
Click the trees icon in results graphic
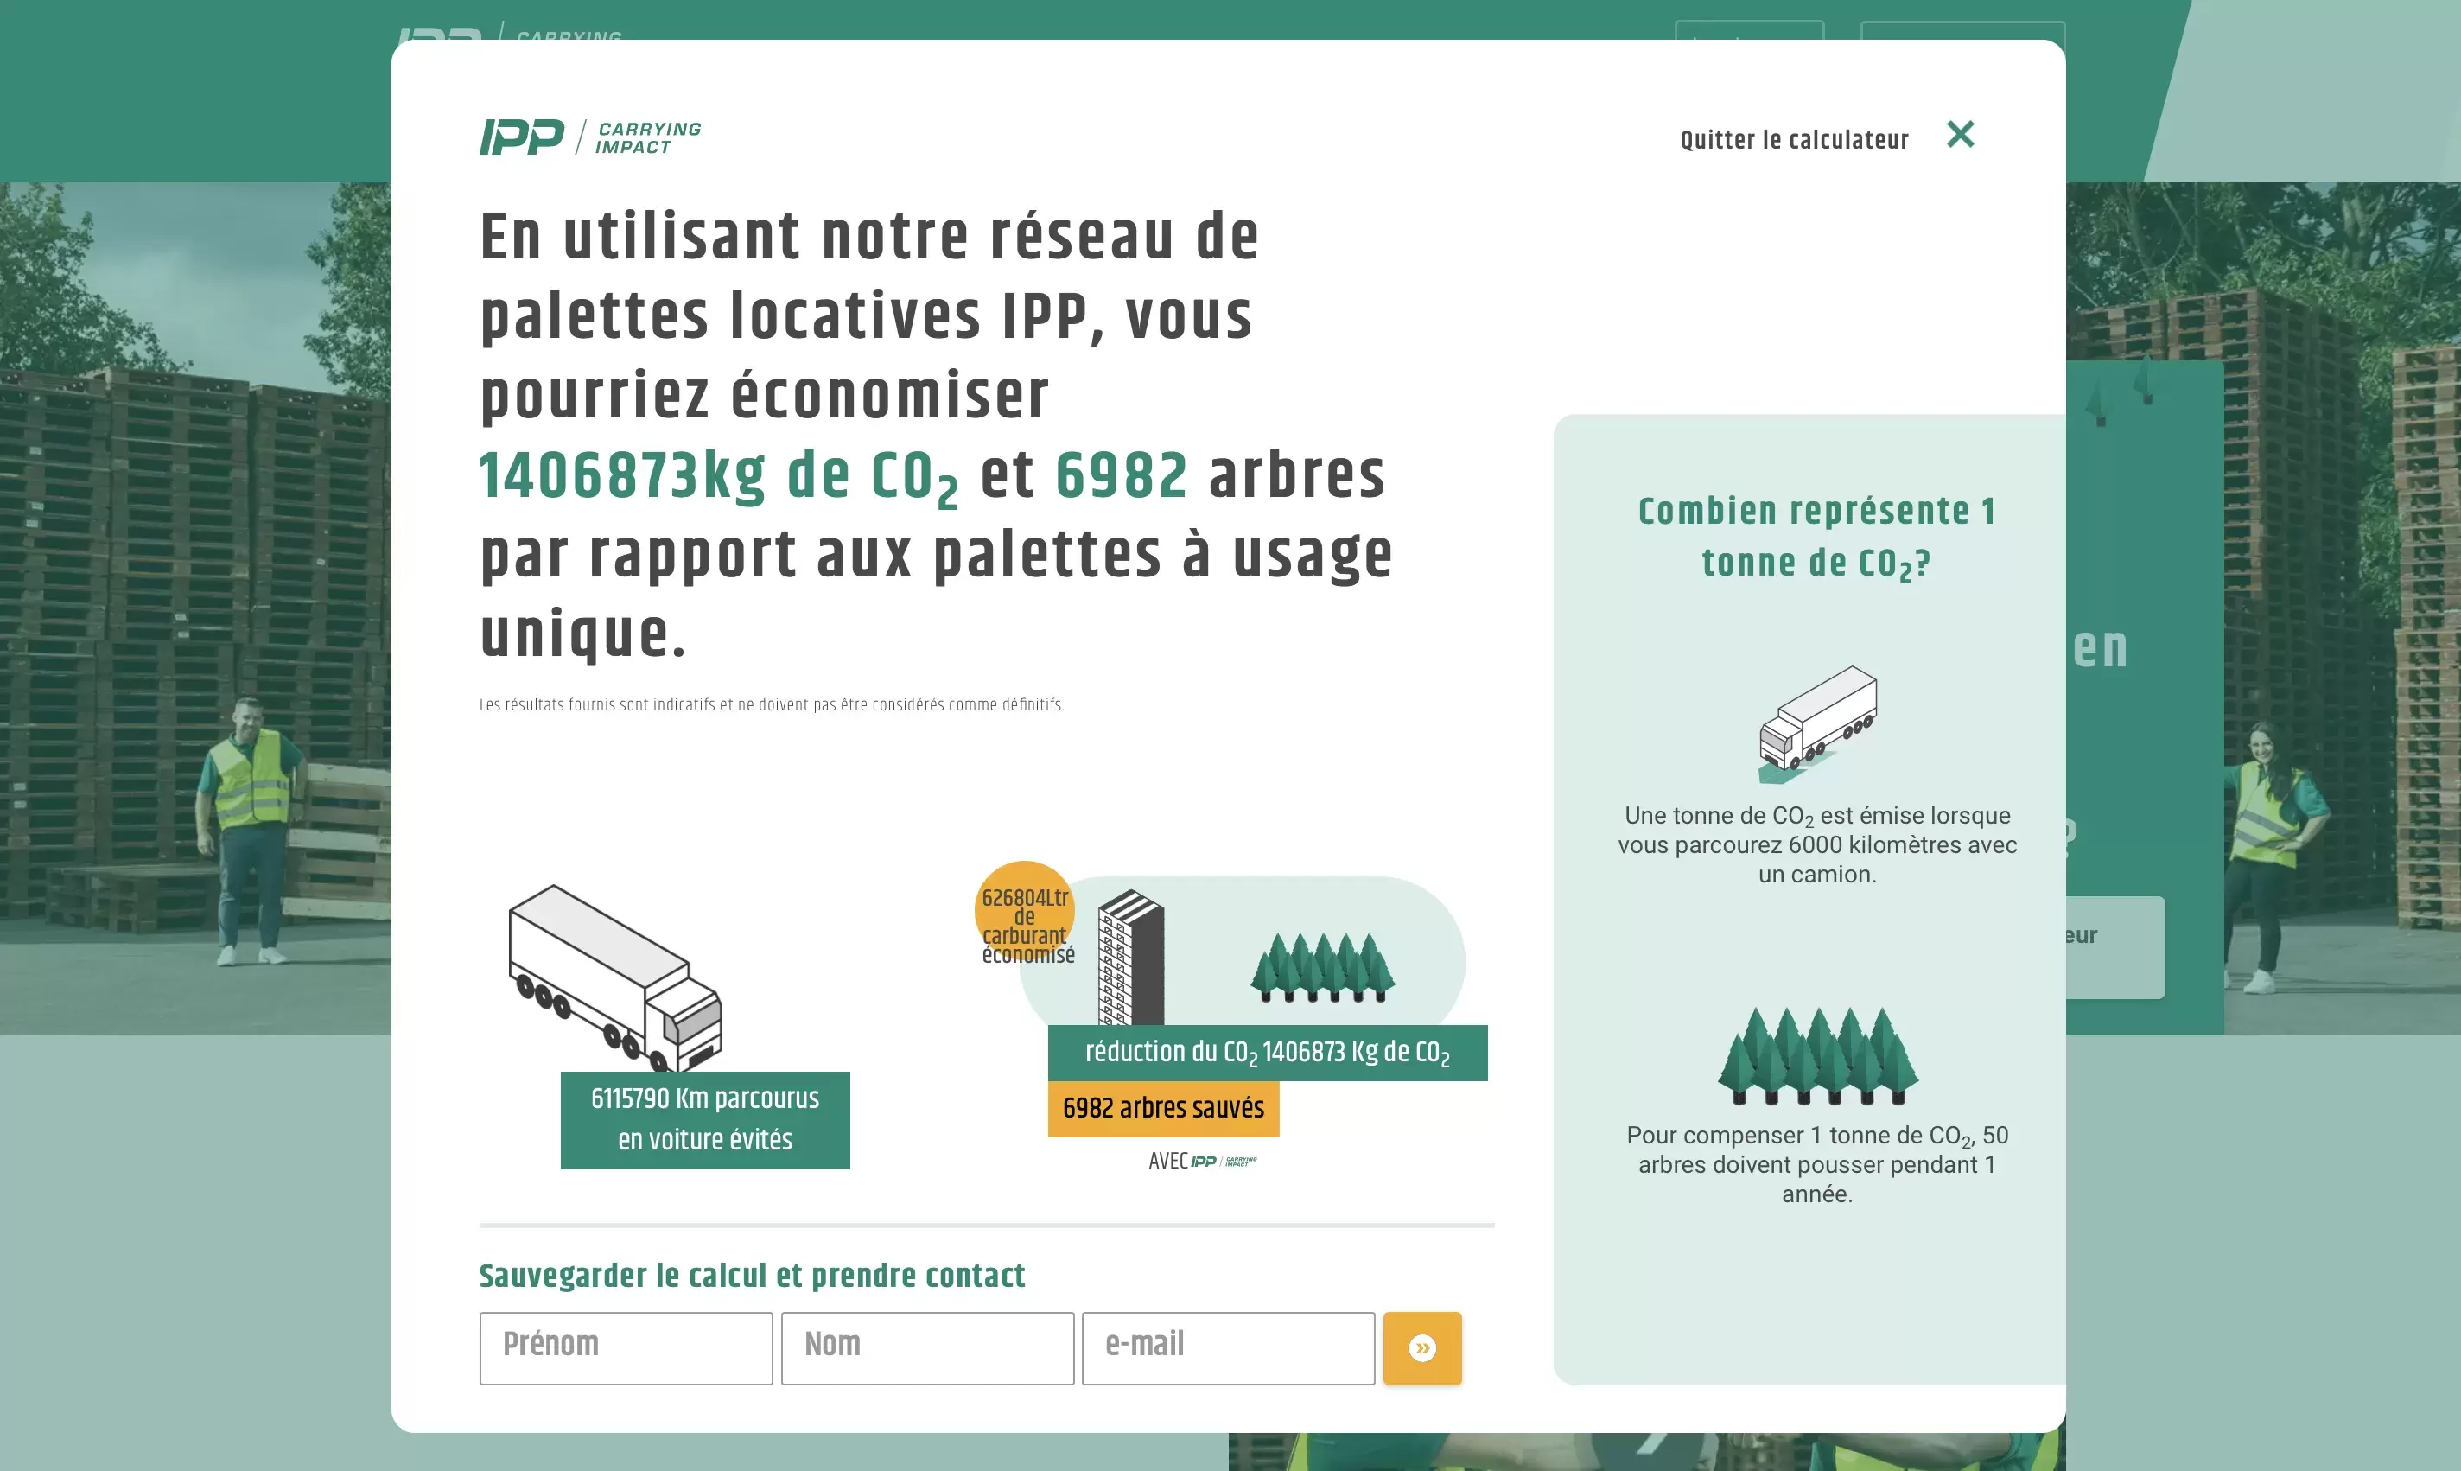(x=1323, y=967)
